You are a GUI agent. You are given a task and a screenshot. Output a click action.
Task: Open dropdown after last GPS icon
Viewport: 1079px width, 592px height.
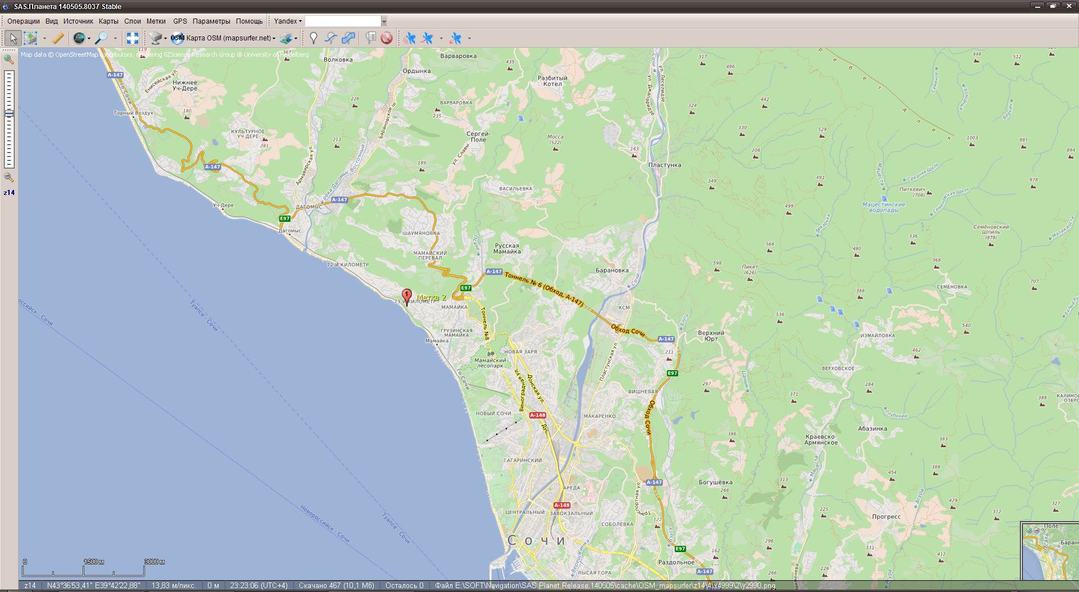coord(469,38)
